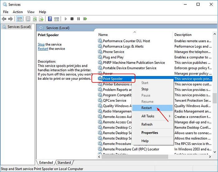Click the Pause Service toolbar icon
The height and width of the screenshot is (172, 218).
coord(78,19)
